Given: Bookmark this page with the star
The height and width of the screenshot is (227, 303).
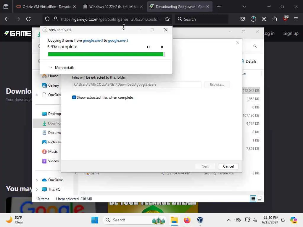Looking at the screenshot, I should (x=167, y=19).
